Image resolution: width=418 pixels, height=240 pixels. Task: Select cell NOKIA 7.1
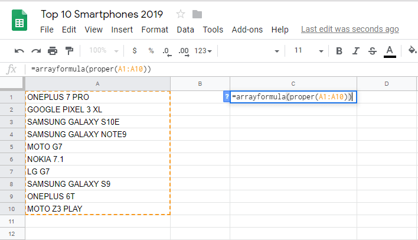(x=97, y=159)
